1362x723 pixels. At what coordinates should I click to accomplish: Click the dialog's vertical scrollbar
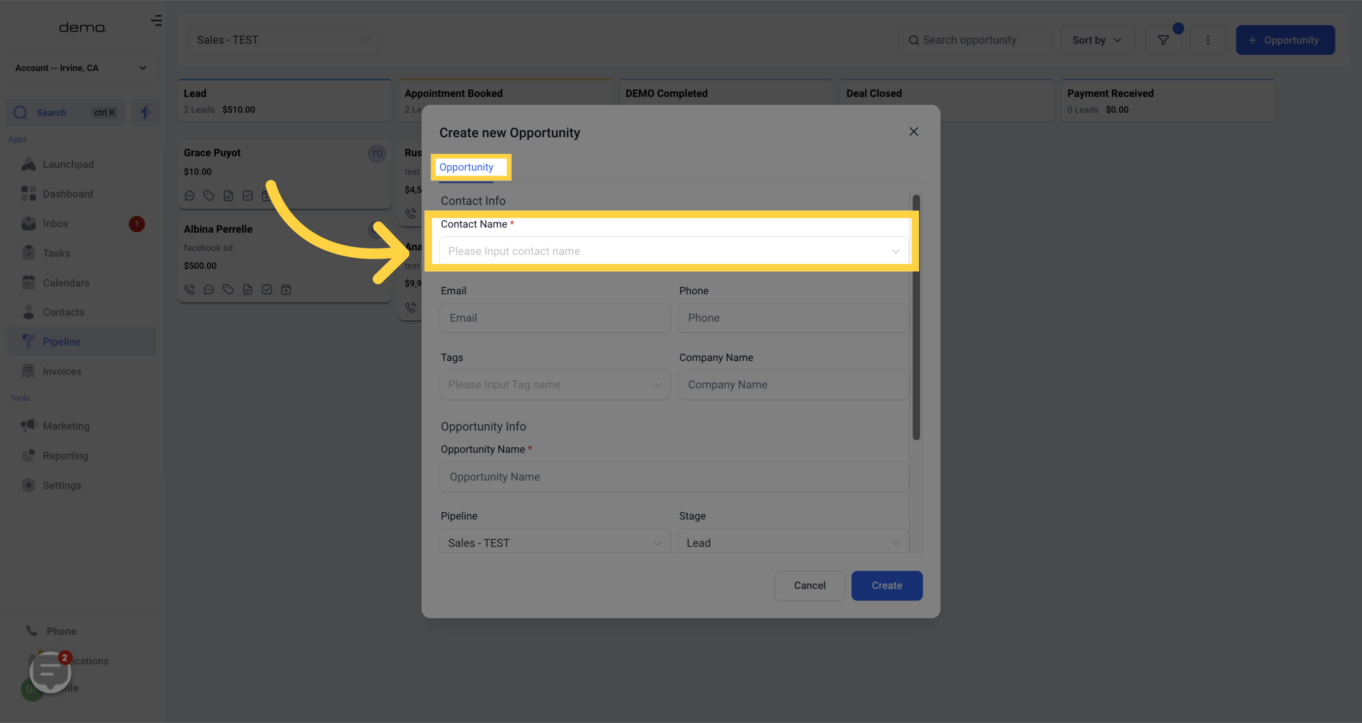pos(916,317)
